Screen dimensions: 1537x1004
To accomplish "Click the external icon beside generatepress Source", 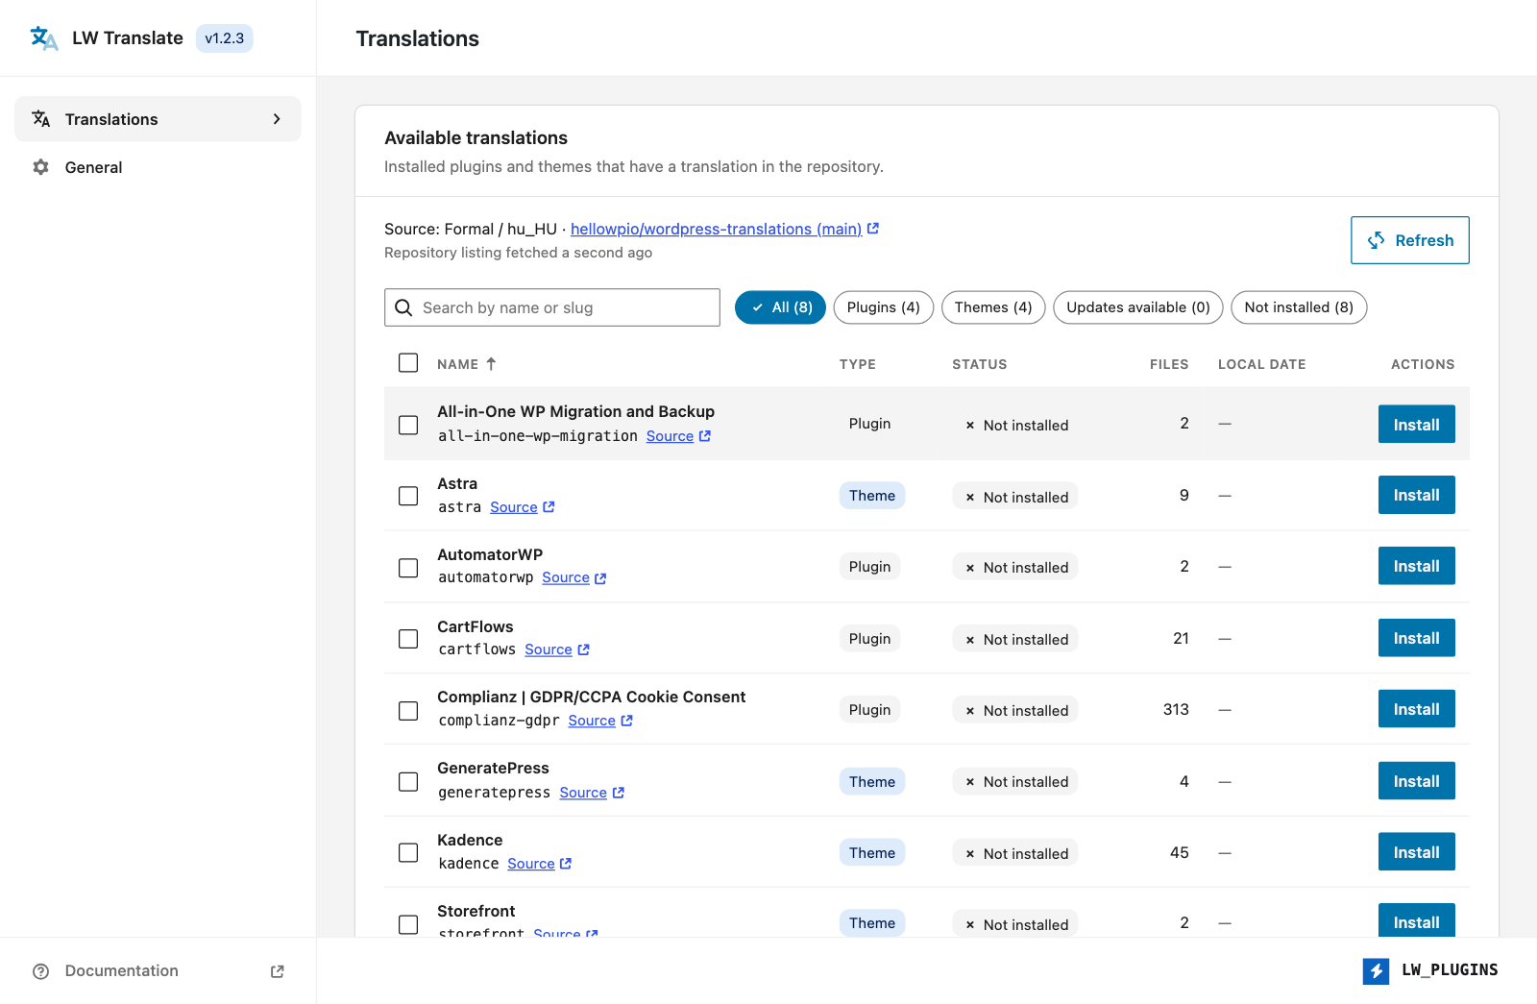I will [x=619, y=793].
